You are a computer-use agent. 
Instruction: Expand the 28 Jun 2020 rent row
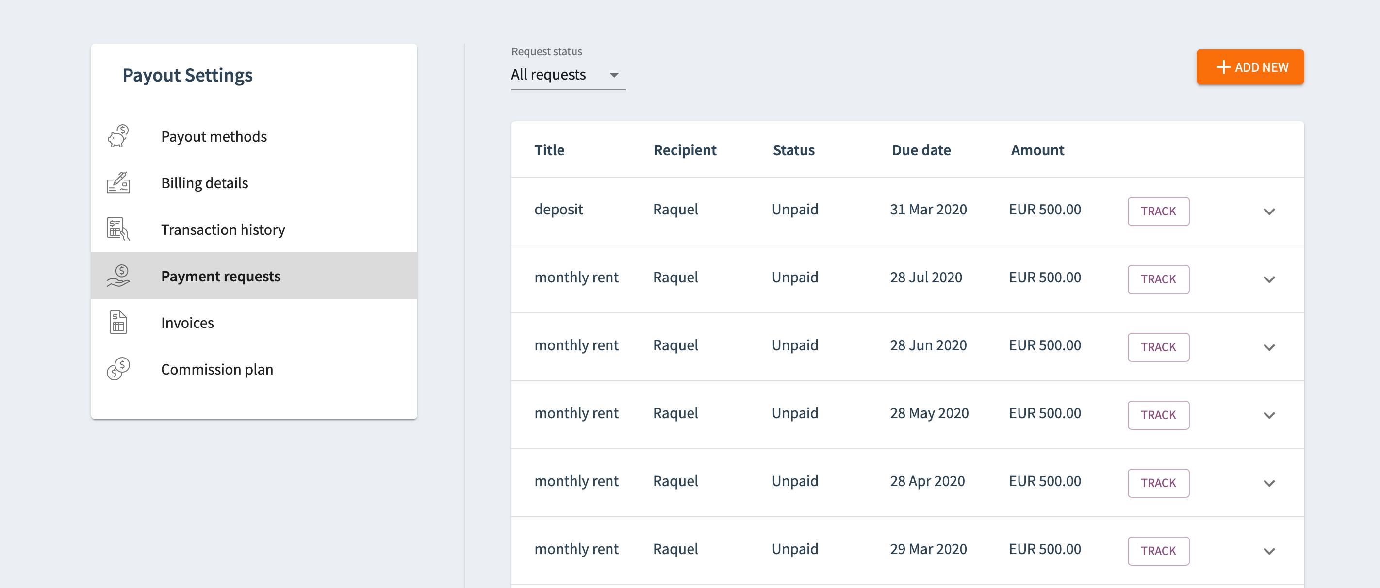pos(1268,347)
